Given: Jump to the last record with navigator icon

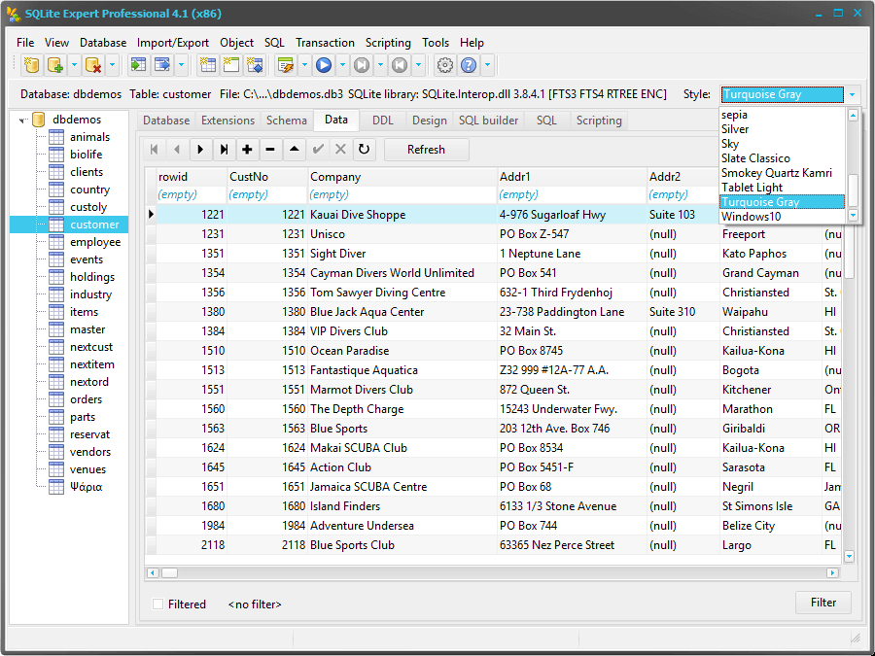Looking at the screenshot, I should [225, 150].
